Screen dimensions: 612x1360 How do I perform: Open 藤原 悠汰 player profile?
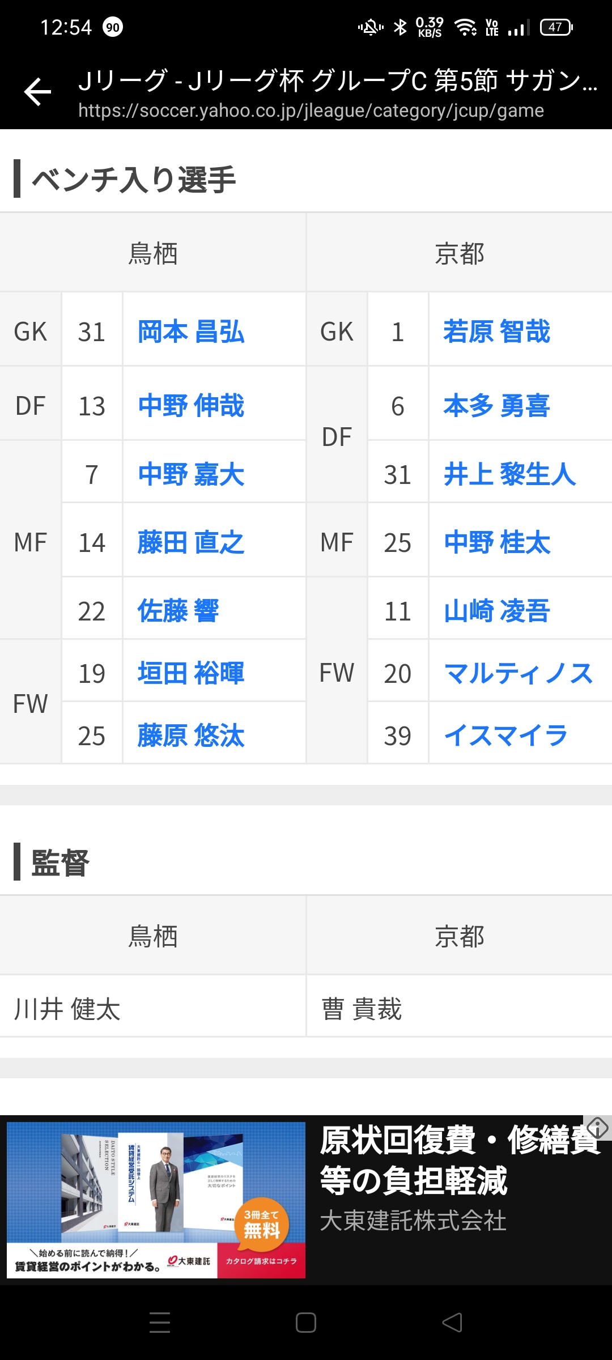click(191, 736)
